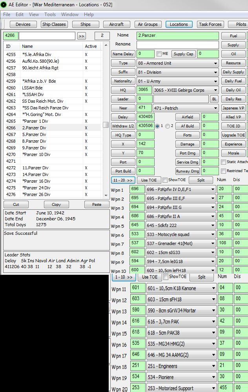The width and height of the screenshot is (248, 392).
Task: Switch to the Air Groups section
Action: coord(148,24)
